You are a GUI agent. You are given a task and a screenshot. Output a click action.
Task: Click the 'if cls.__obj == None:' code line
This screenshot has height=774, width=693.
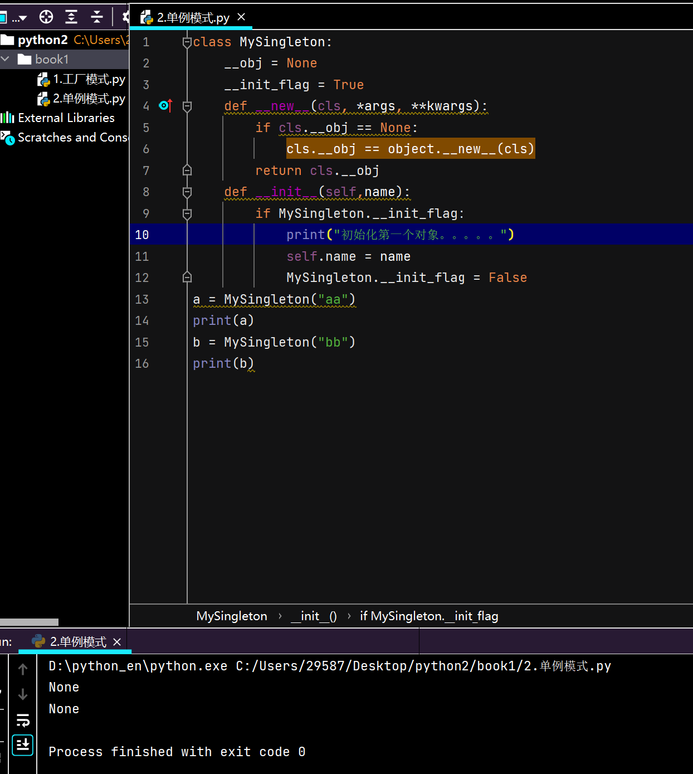coord(336,128)
